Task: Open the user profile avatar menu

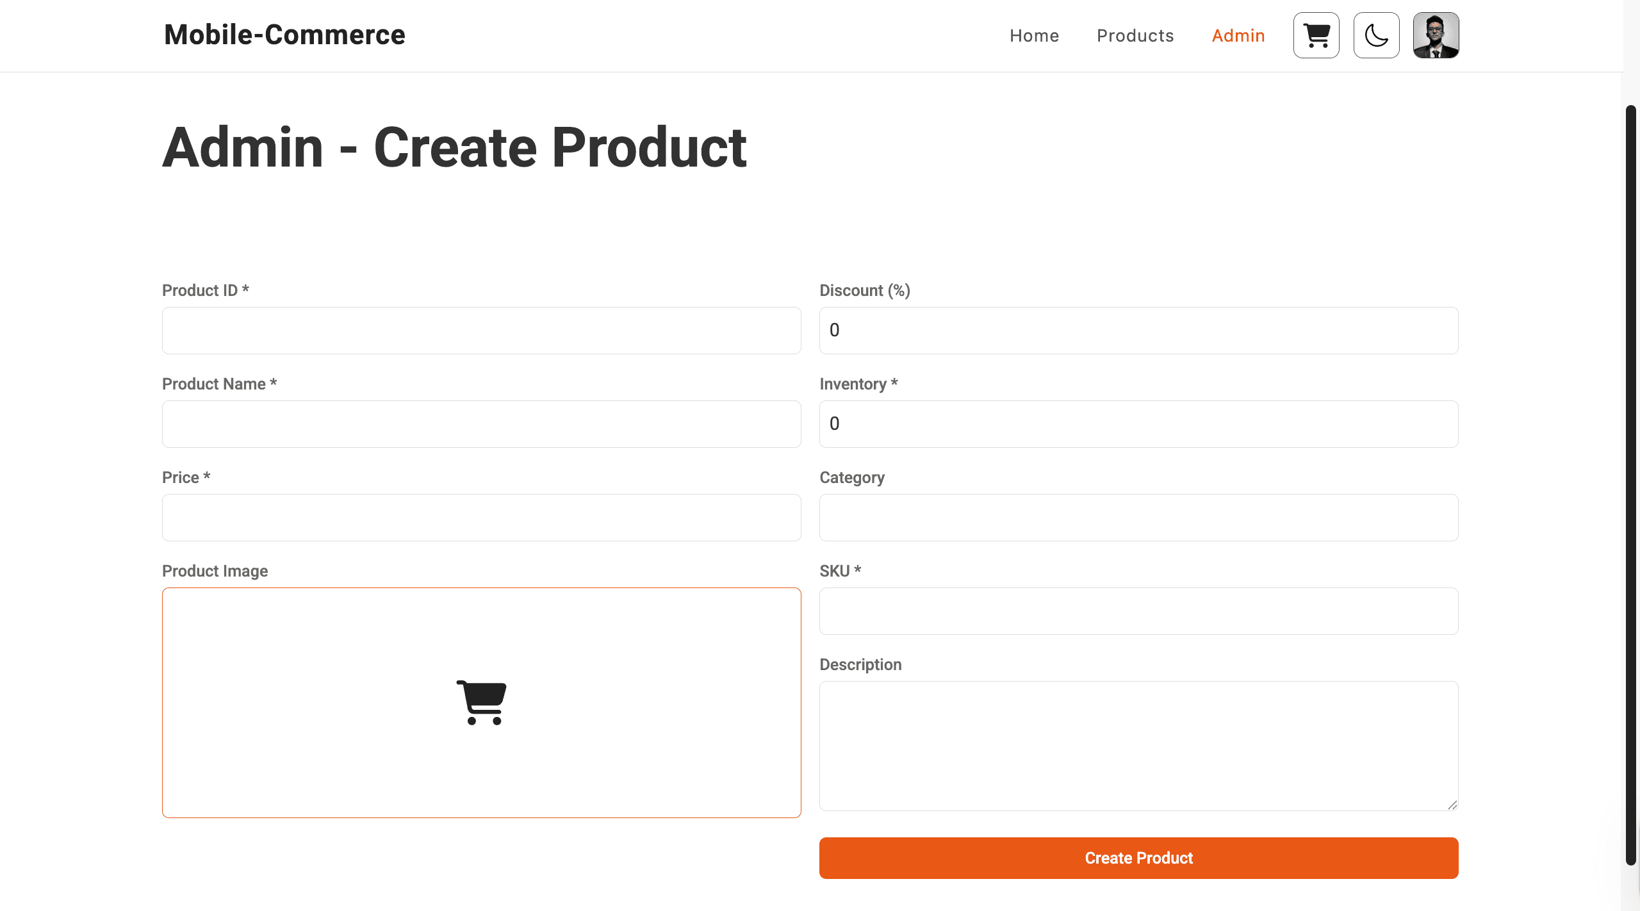Action: [1436, 35]
